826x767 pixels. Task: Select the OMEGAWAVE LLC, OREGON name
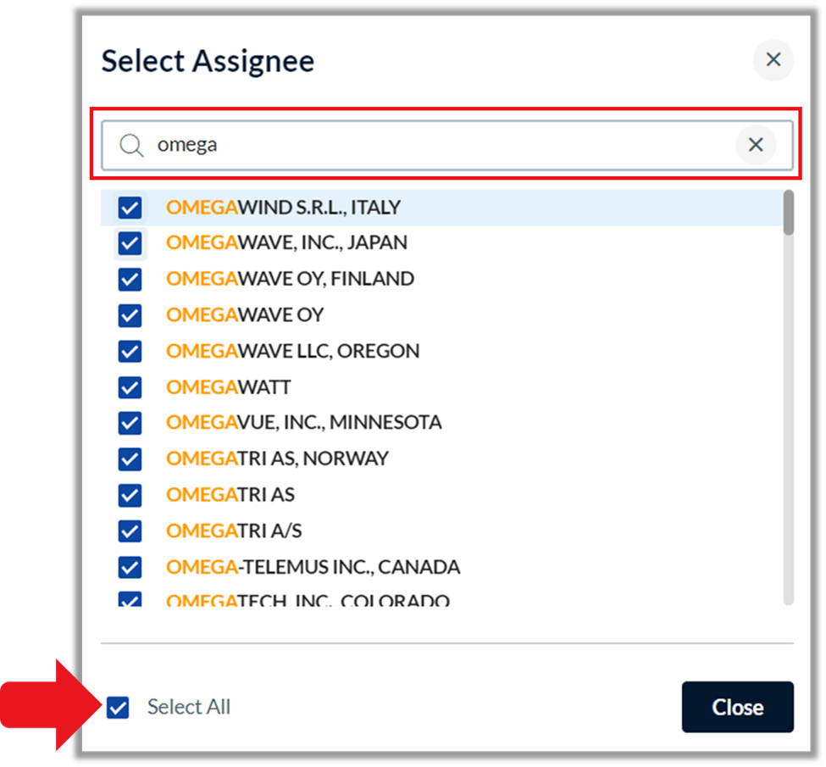(x=293, y=351)
